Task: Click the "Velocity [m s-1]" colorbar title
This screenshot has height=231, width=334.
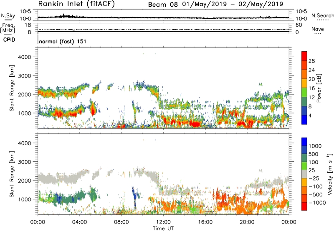Action: tap(330, 174)
